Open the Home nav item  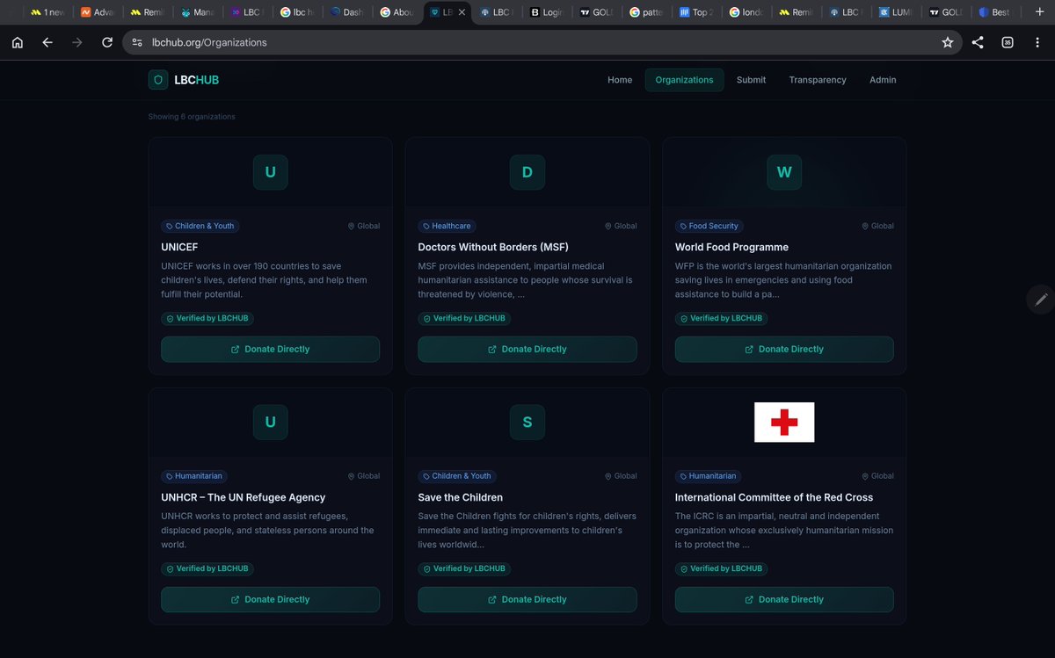tap(620, 80)
